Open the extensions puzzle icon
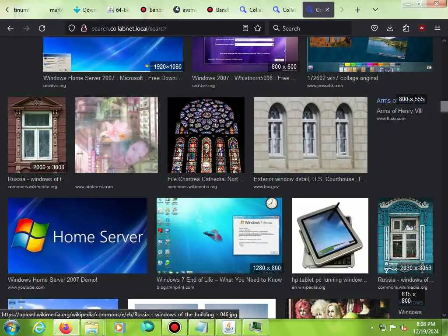 (x=406, y=28)
